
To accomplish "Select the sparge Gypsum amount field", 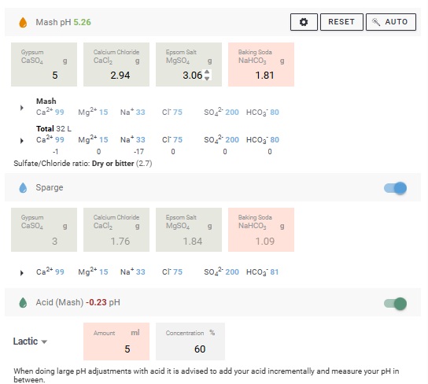I will (44, 230).
